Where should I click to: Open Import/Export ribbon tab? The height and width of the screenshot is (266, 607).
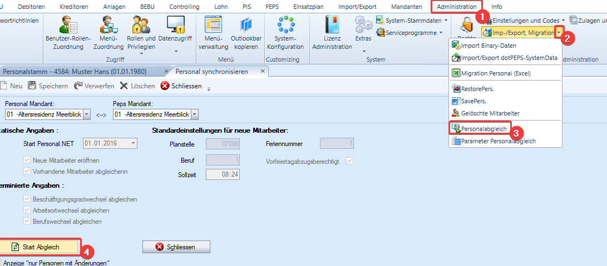click(x=357, y=7)
